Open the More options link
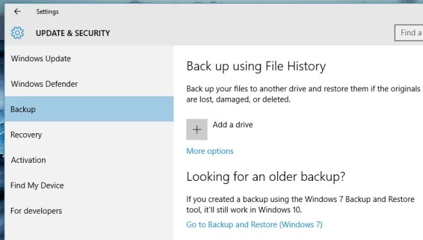The height and width of the screenshot is (240, 423). 210,151
